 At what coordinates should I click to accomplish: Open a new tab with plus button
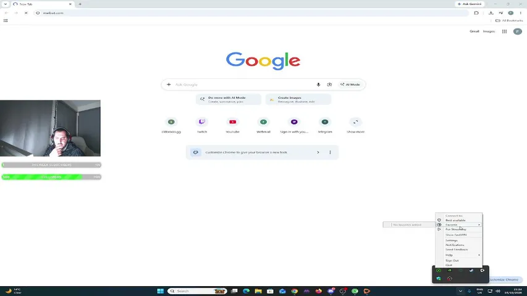click(80, 4)
